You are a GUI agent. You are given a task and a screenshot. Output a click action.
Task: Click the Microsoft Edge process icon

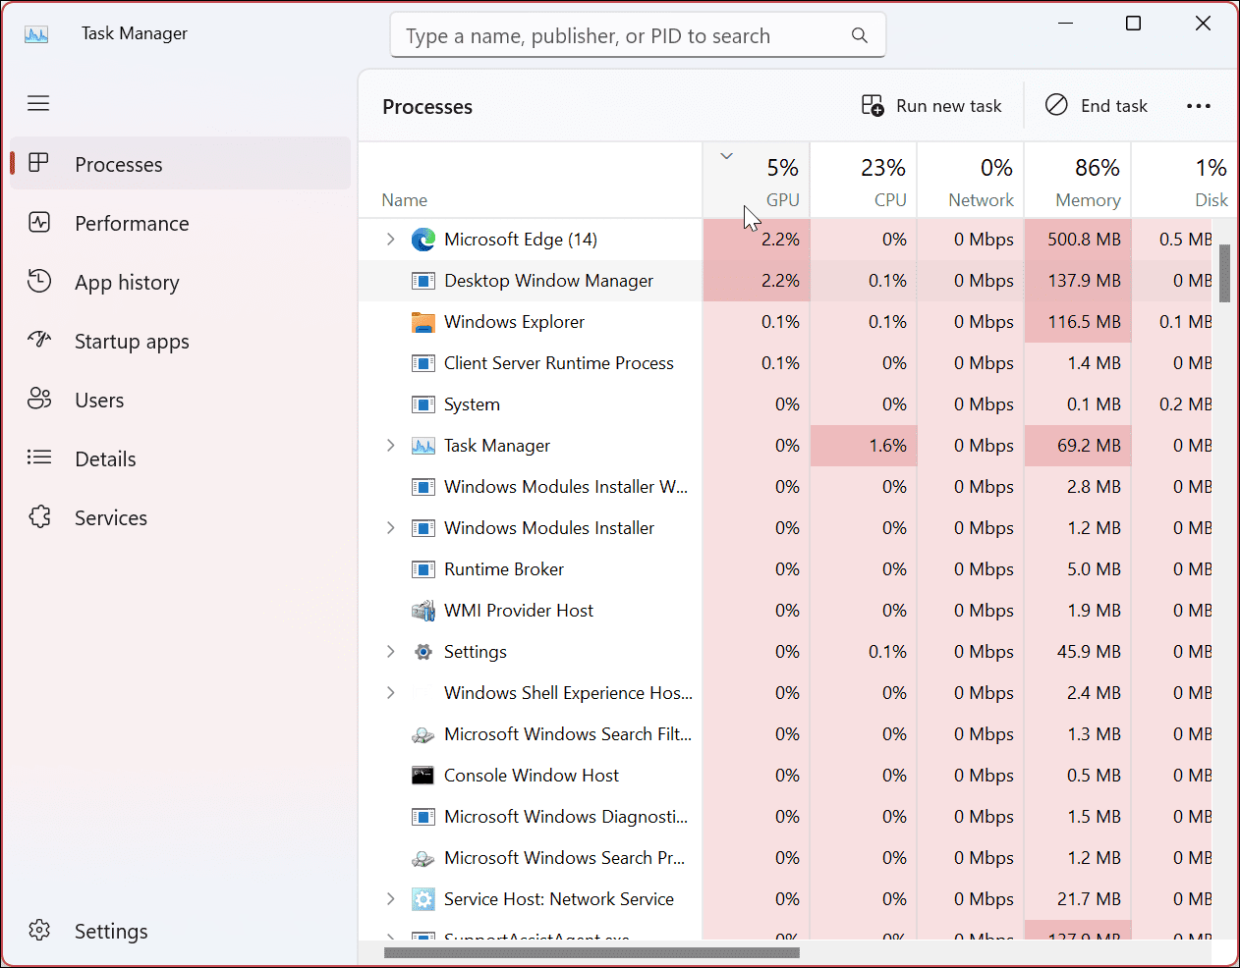tap(423, 240)
